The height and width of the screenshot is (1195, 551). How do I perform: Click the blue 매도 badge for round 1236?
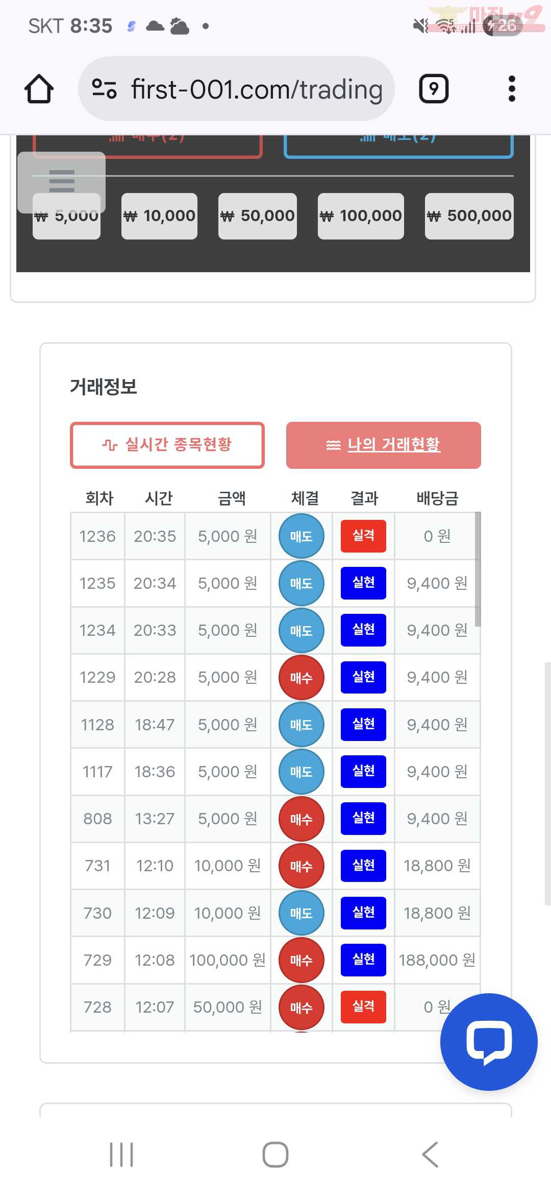click(x=301, y=536)
